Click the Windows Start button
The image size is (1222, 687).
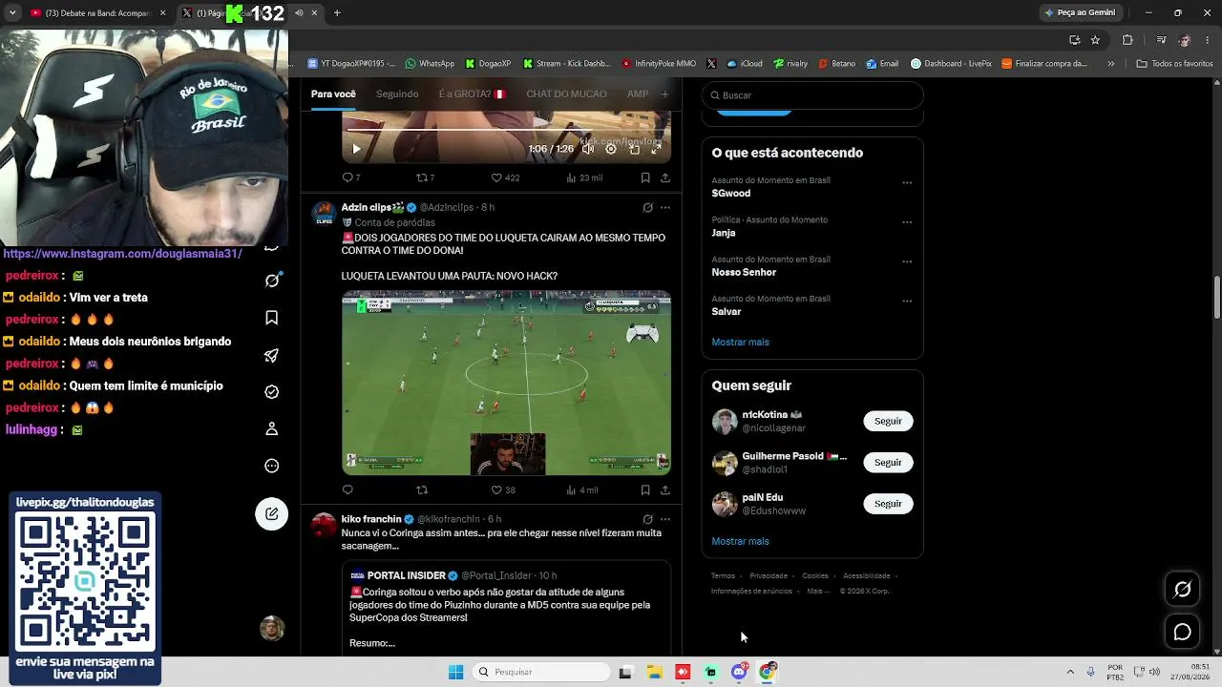[455, 672]
